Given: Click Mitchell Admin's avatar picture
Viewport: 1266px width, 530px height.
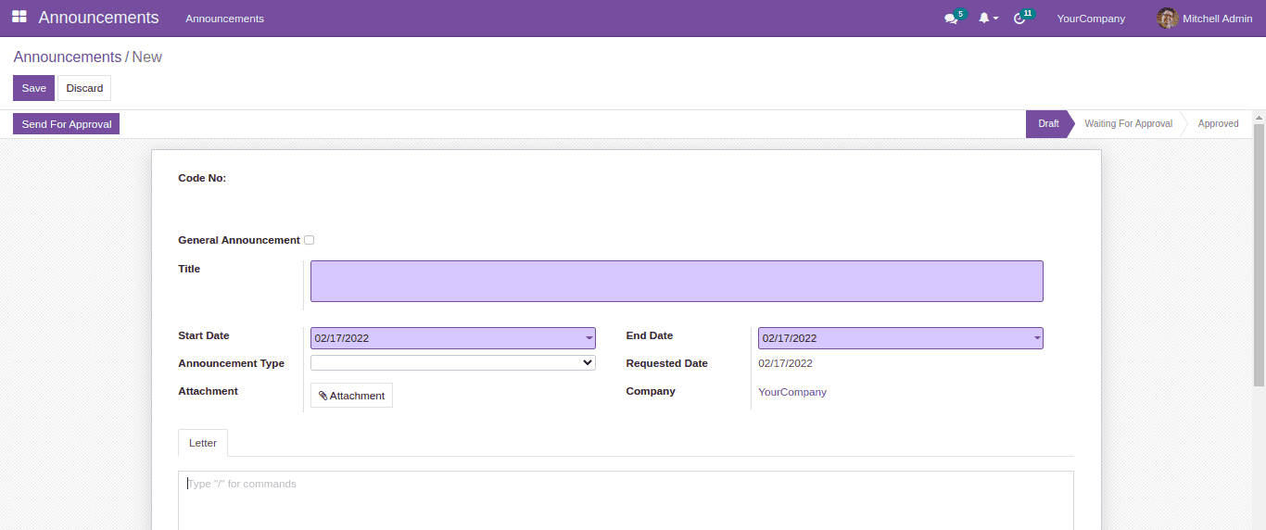Looking at the screenshot, I should click(x=1167, y=19).
